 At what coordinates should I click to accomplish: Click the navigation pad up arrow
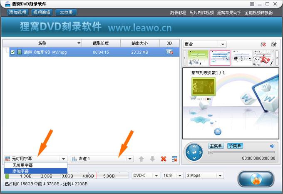[194, 147]
